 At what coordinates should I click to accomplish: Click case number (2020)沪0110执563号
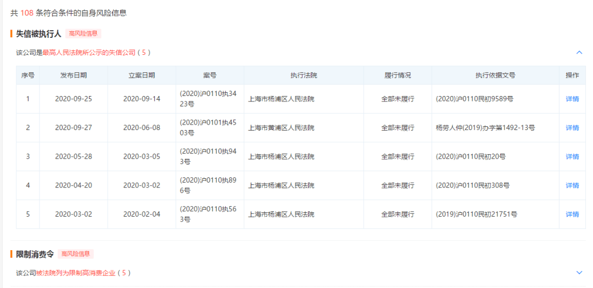click(x=208, y=214)
